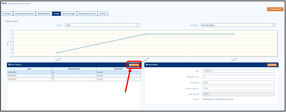Click the Add Fuel button
The height and width of the screenshot is (112, 286).
click(x=134, y=65)
